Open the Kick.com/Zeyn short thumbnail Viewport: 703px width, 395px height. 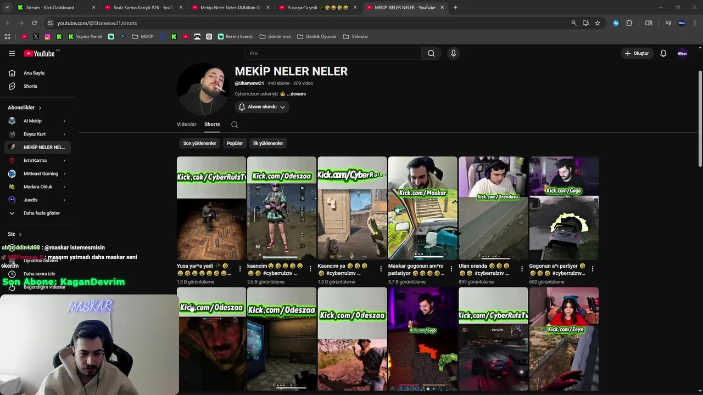click(x=563, y=338)
